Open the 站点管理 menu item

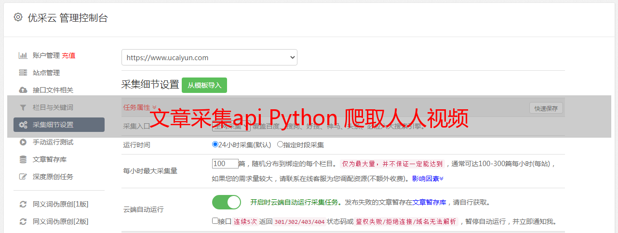[46, 73]
